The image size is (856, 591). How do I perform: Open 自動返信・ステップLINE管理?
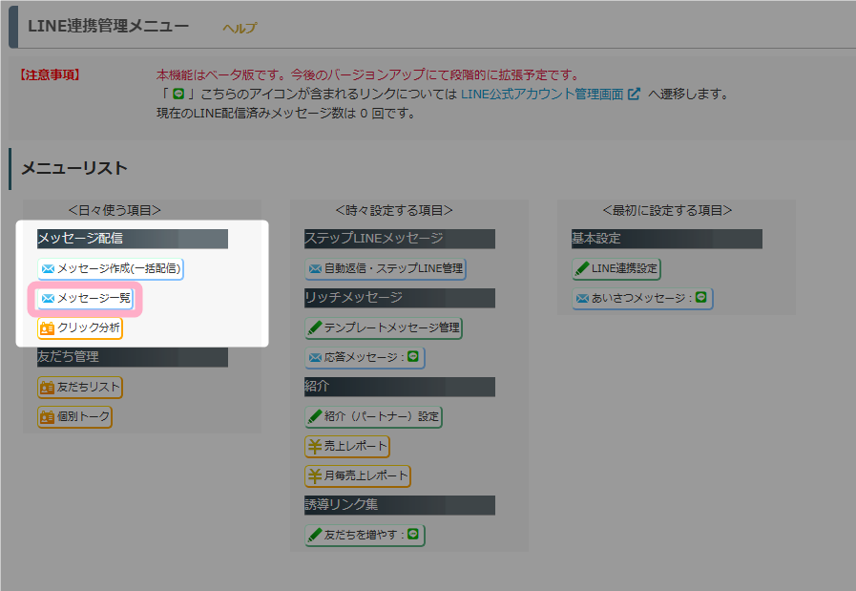(386, 268)
